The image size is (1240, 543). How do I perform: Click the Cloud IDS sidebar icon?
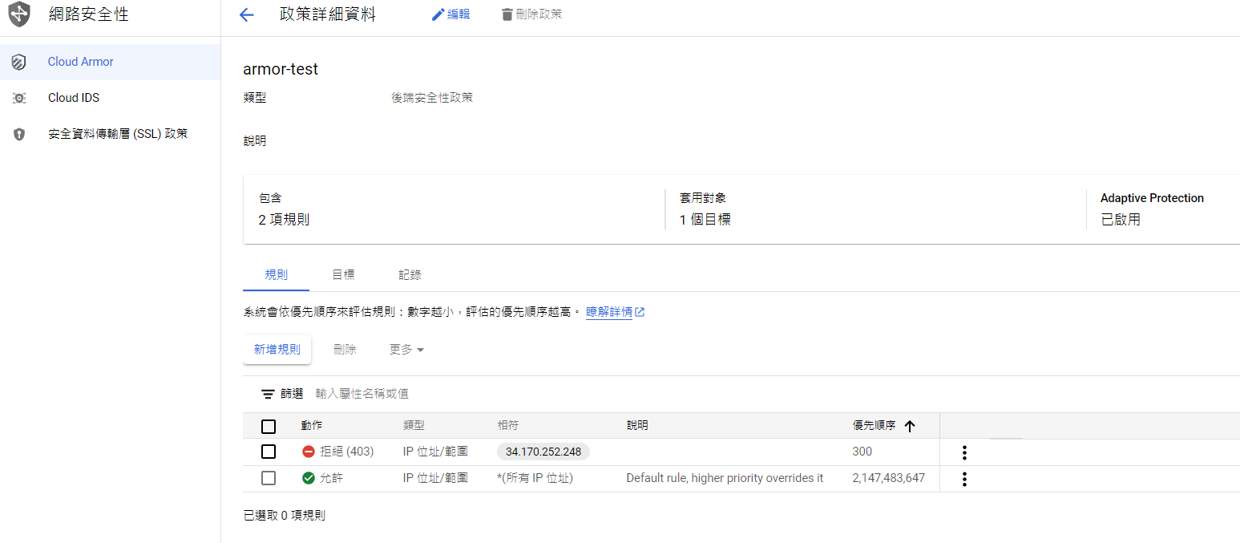pyautogui.click(x=19, y=98)
